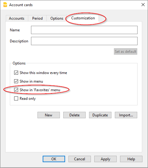Image resolution: width=148 pixels, height=168 pixels.
Task: Open the Period tab
Action: point(37,18)
